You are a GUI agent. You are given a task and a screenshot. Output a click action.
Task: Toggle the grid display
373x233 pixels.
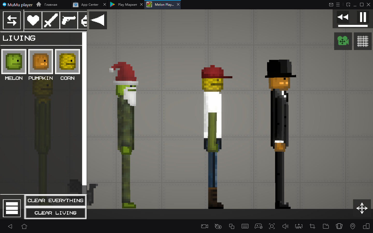(x=363, y=41)
